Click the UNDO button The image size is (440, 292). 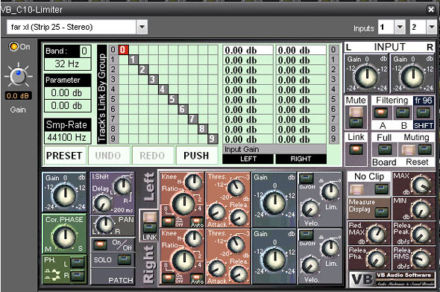click(109, 156)
